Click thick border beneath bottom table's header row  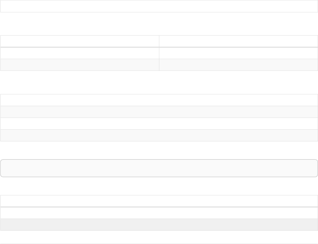(x=159, y=207)
